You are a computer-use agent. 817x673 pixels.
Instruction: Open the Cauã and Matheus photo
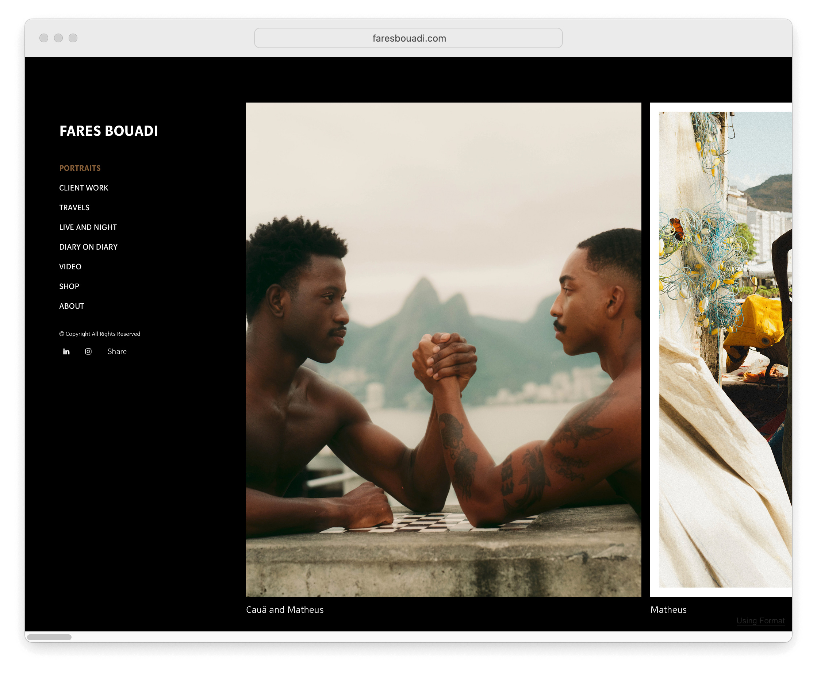click(x=443, y=349)
